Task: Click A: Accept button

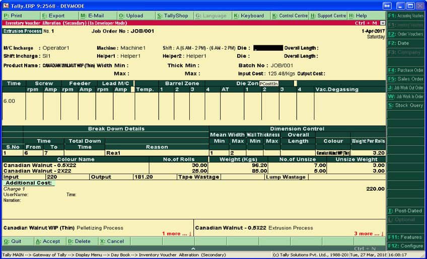Action: coord(50,241)
